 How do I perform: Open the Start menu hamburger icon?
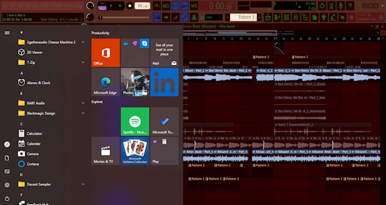[x=7, y=33]
